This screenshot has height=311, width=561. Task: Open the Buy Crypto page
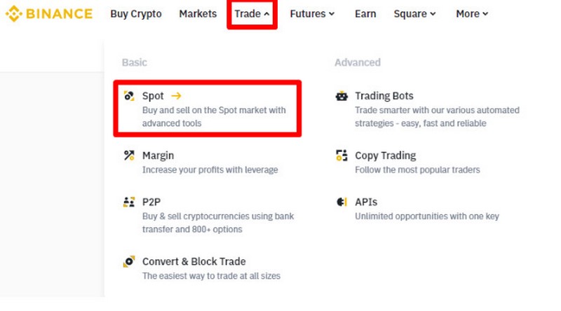tap(136, 14)
